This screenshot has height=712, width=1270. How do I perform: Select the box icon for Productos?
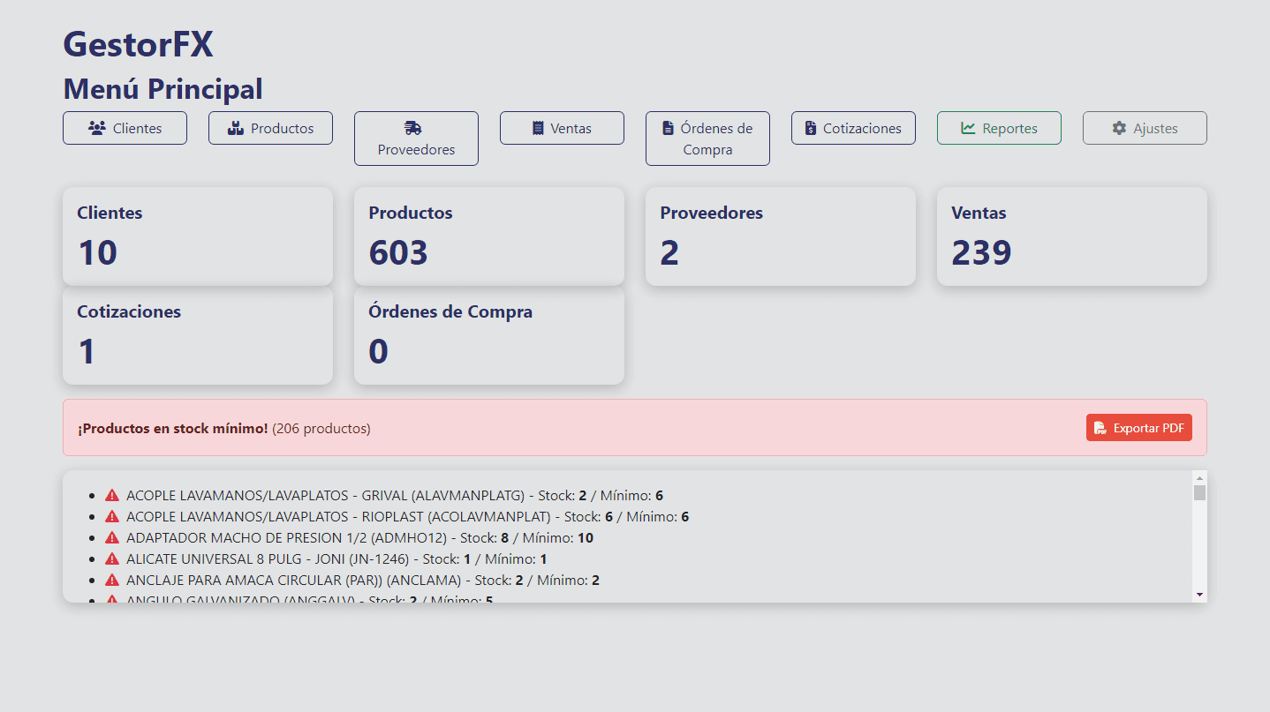pos(236,128)
